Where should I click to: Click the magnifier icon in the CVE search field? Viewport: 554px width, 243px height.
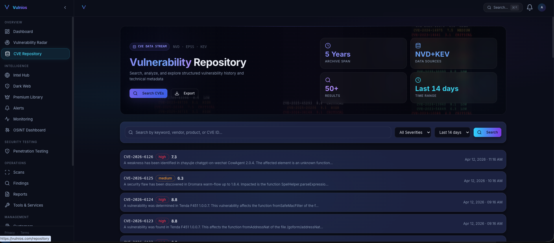131,132
